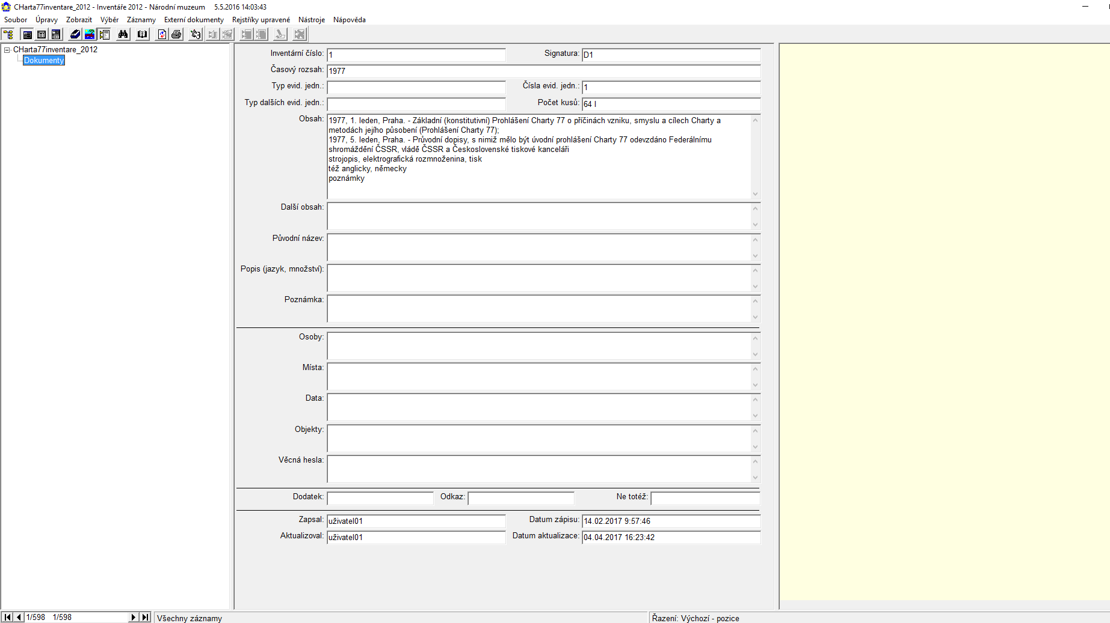
Task: Open the Soubor menu
Action: point(16,20)
